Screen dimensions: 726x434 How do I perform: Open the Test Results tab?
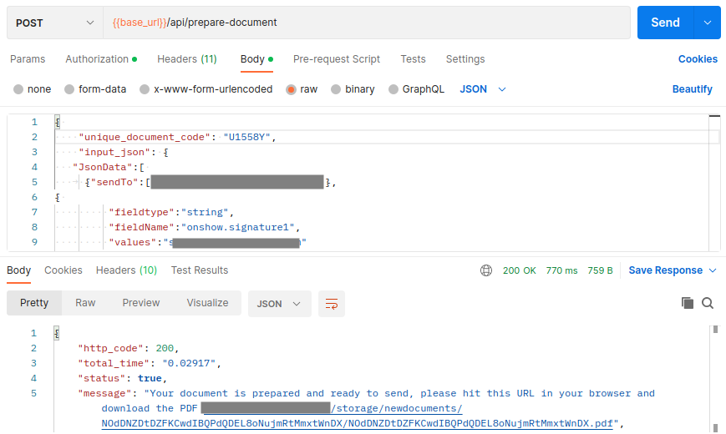[200, 270]
